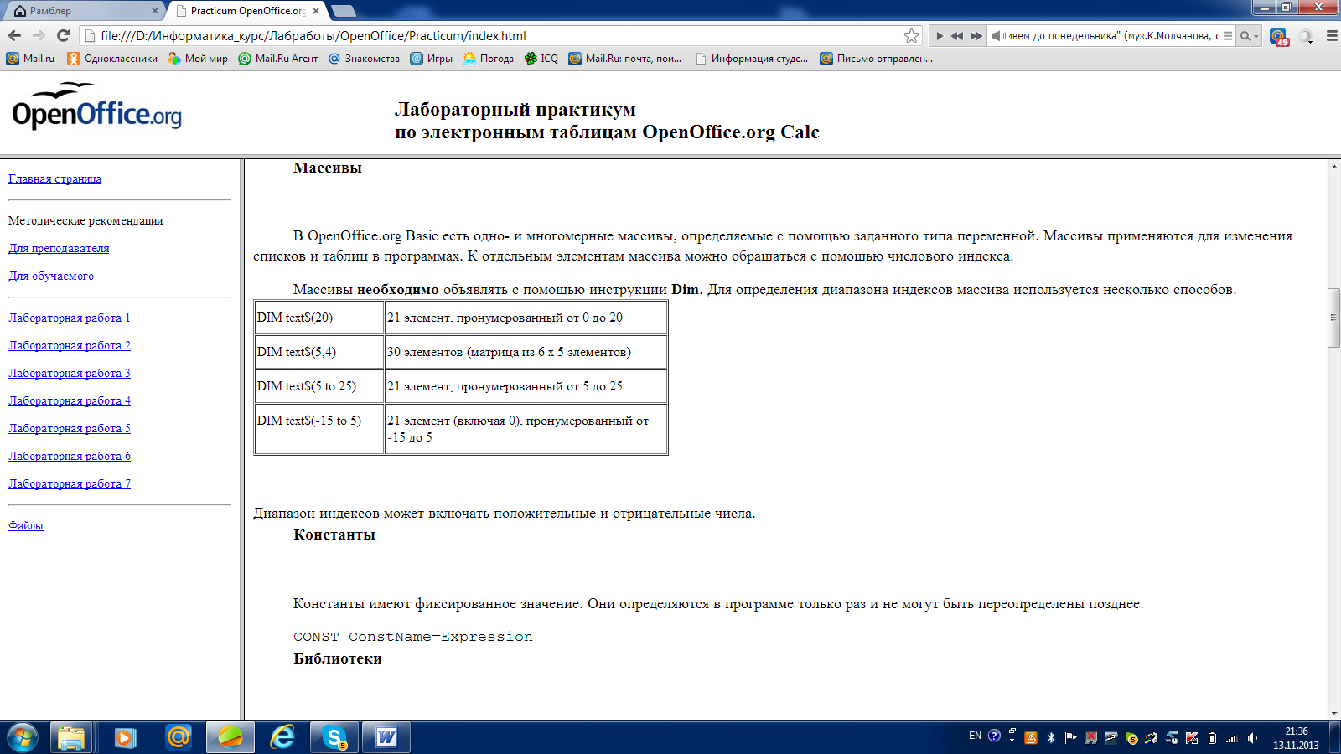Close the Practicum OpenOffice.org tab
1341x754 pixels.
click(x=316, y=11)
